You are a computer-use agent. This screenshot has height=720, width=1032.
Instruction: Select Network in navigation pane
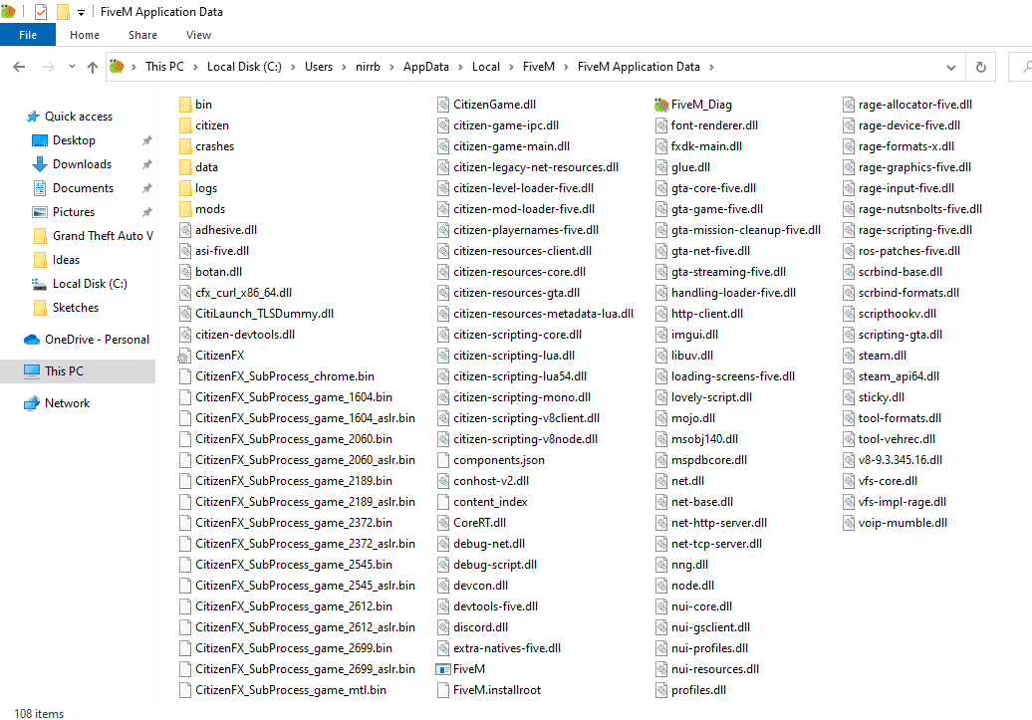coord(67,403)
